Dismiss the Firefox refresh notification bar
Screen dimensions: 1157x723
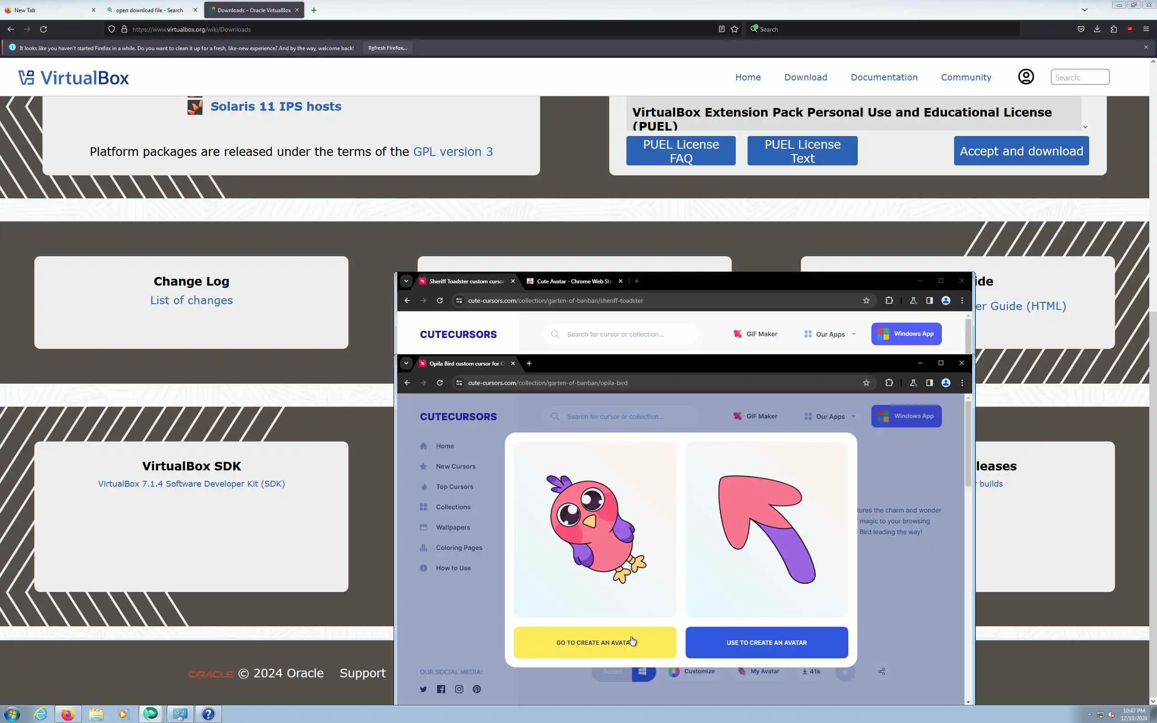click(x=1146, y=47)
